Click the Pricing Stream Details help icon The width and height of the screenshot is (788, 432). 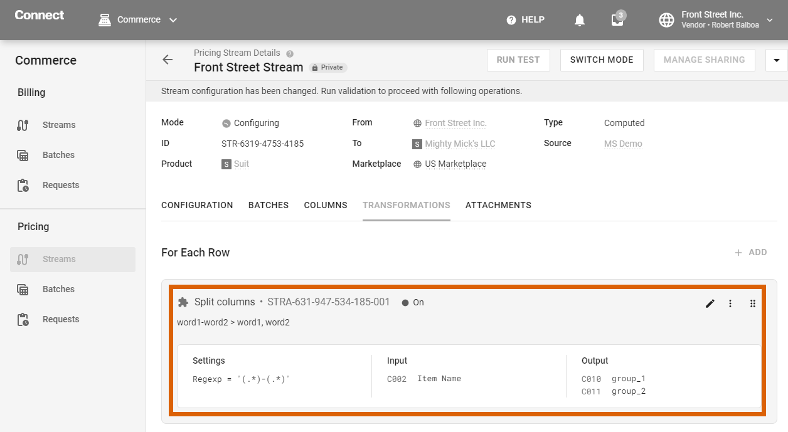[290, 54]
